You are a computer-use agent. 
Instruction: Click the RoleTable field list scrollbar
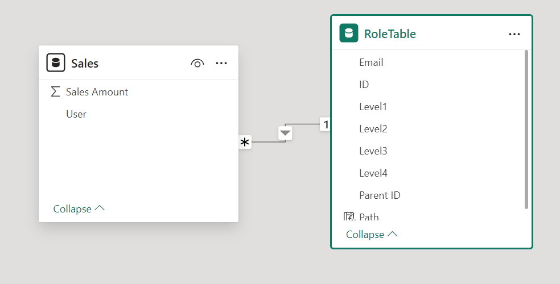(x=526, y=130)
